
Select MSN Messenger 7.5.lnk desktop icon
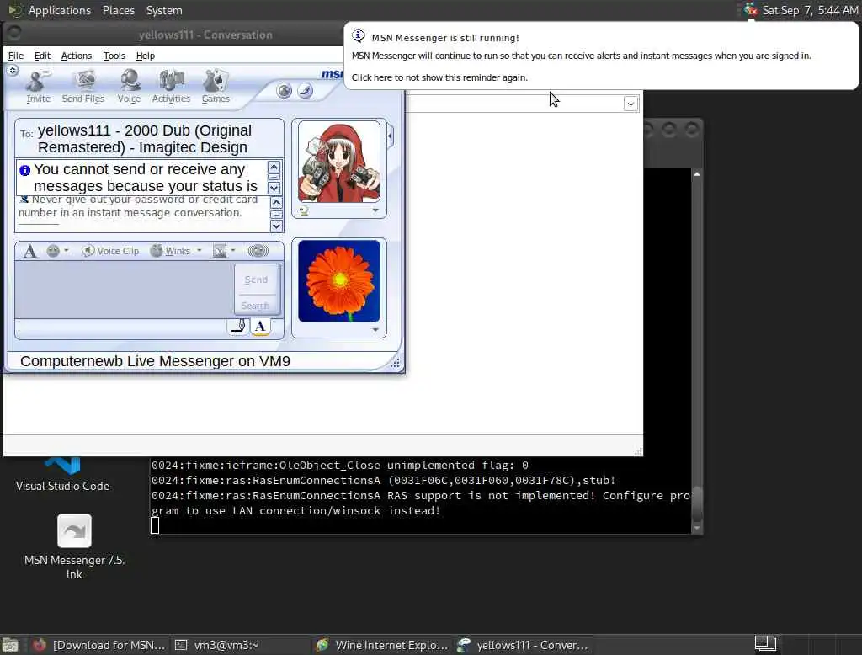tap(74, 546)
